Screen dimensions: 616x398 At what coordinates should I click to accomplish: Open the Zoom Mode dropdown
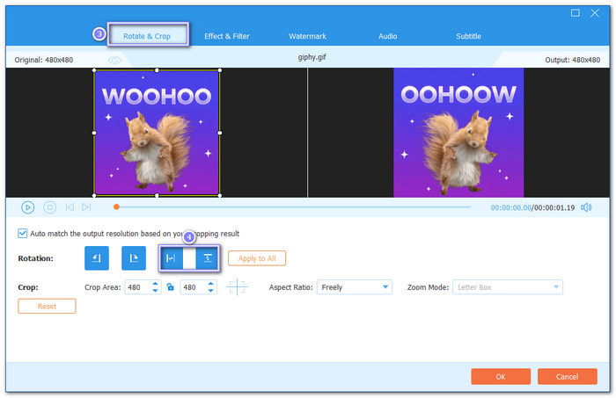point(507,287)
